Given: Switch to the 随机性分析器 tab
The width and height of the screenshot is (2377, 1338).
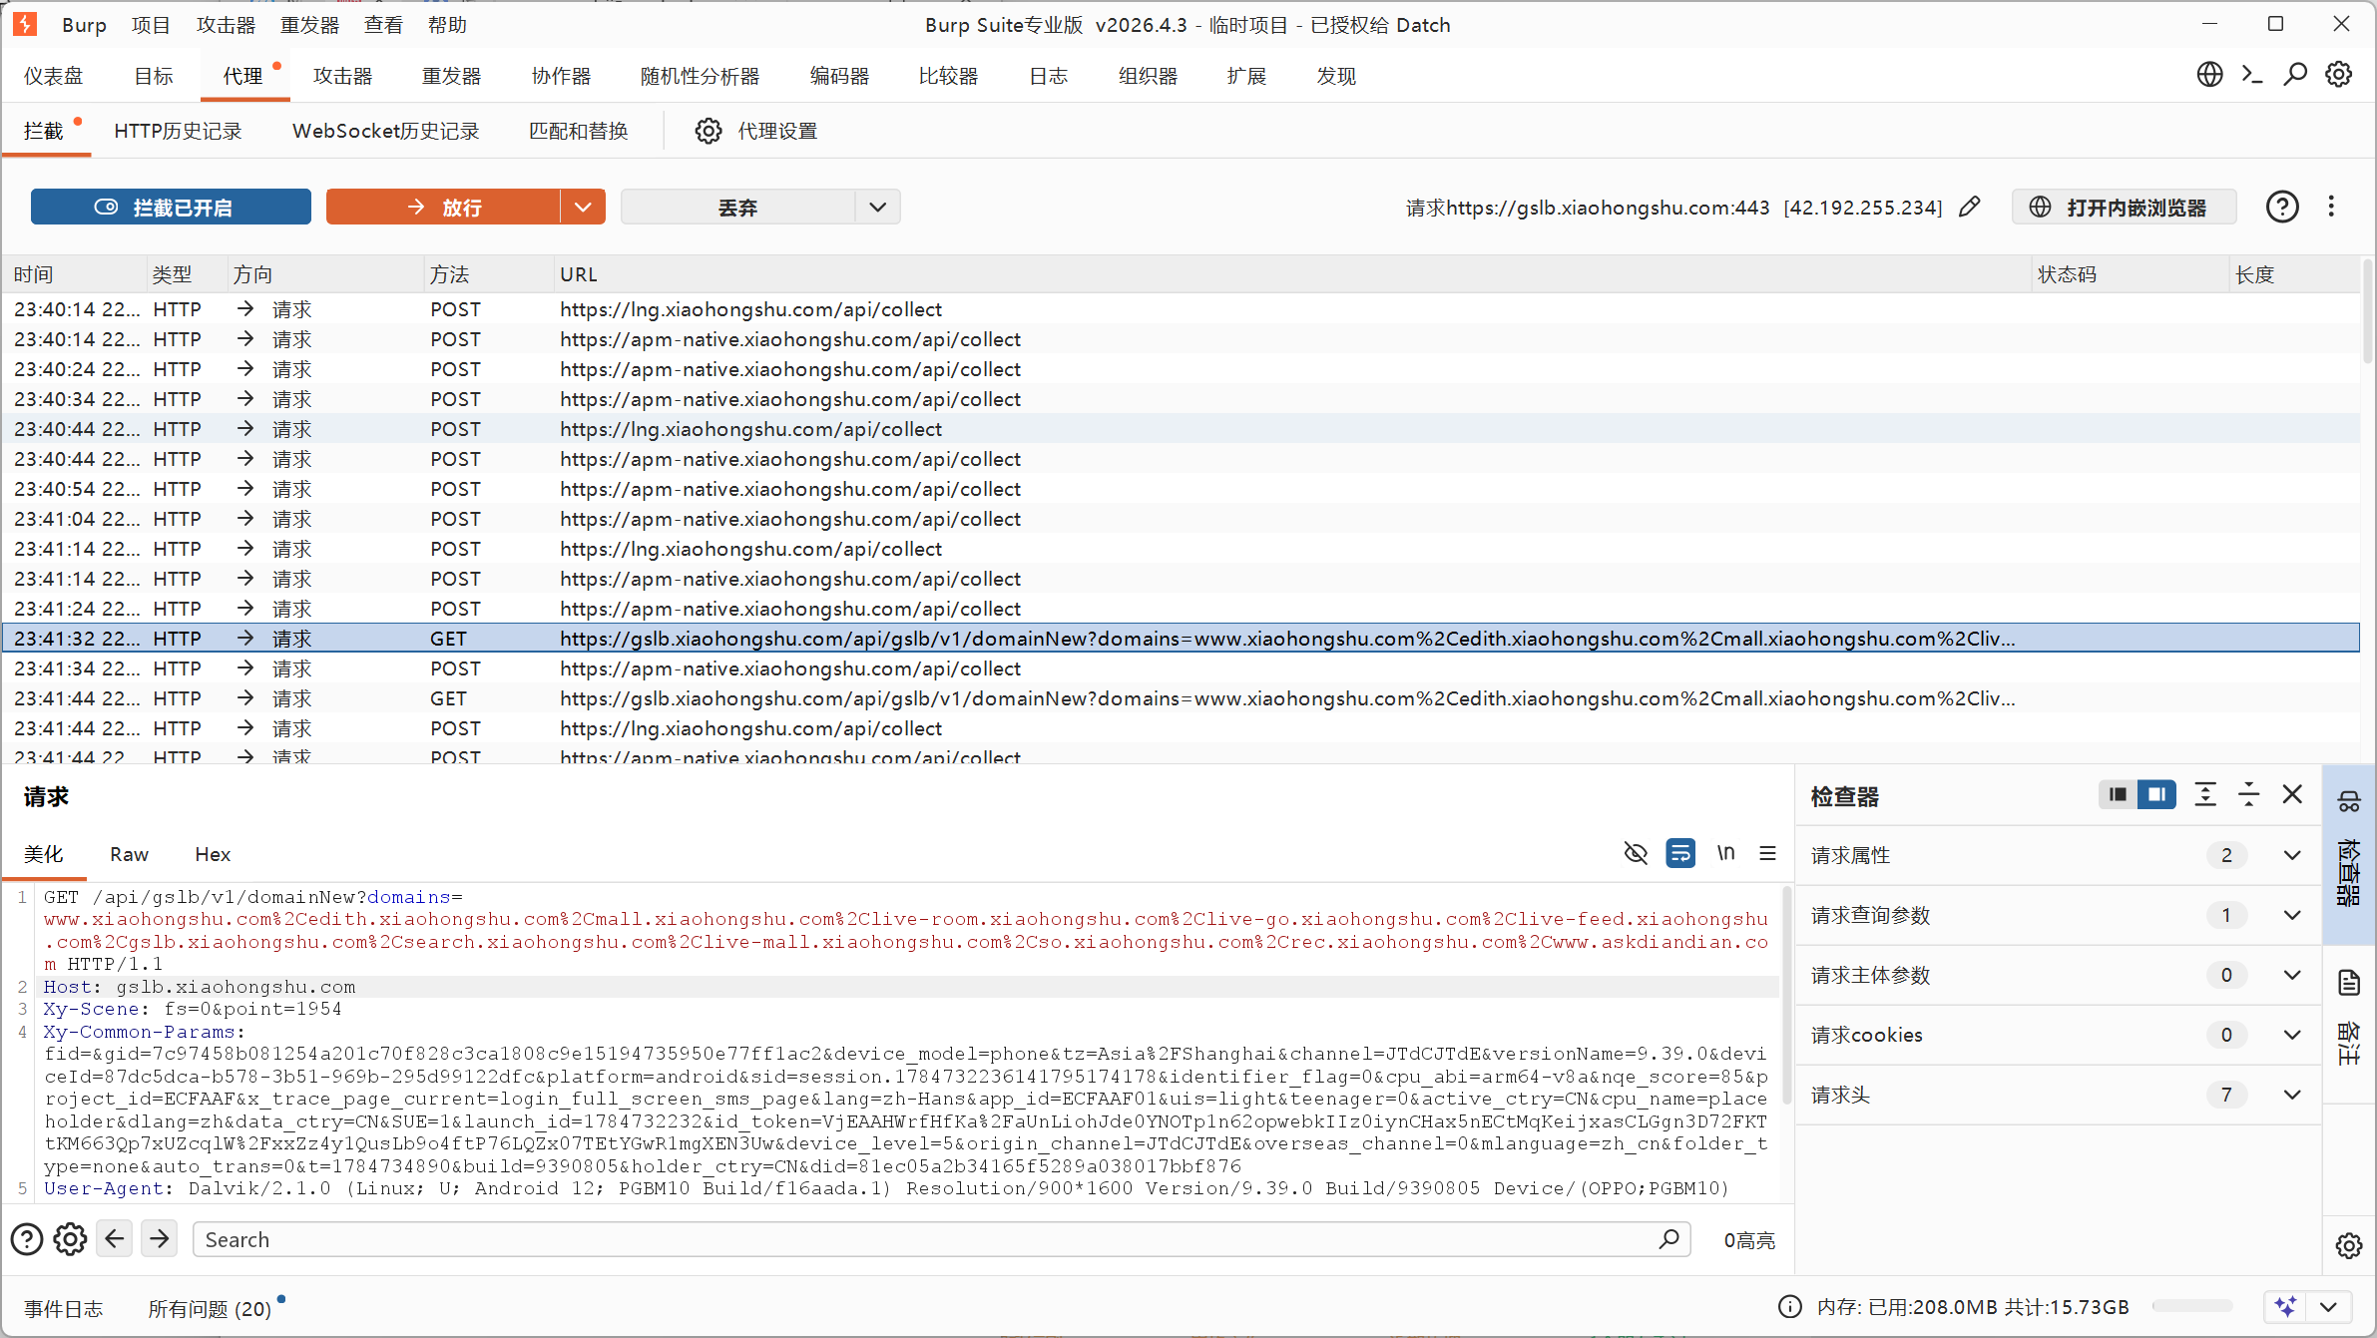Looking at the screenshot, I should coord(700,76).
